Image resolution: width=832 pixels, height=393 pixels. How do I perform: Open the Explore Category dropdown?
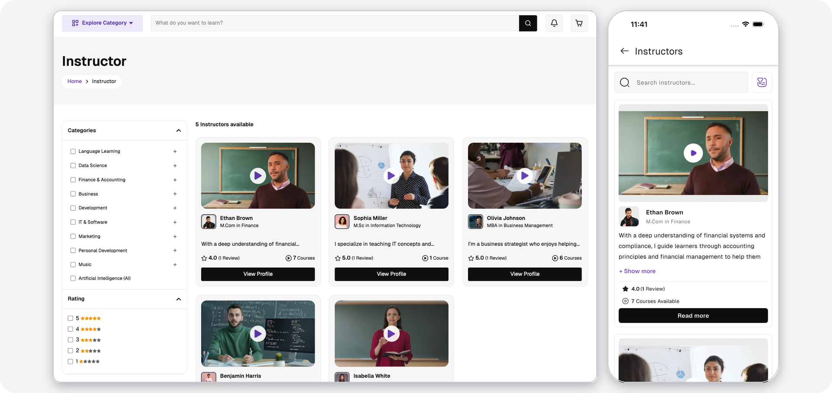102,23
